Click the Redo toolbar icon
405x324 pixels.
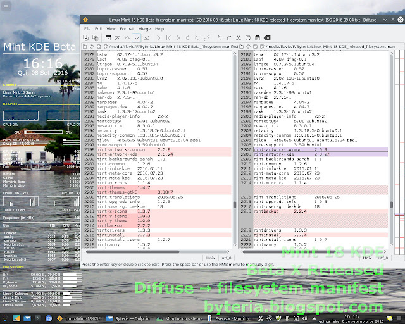click(x=229, y=38)
